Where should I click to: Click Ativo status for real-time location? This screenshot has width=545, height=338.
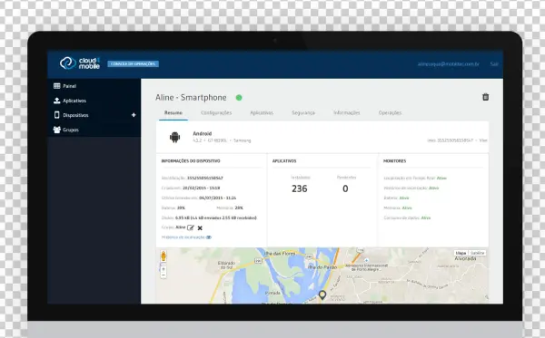coord(441,178)
